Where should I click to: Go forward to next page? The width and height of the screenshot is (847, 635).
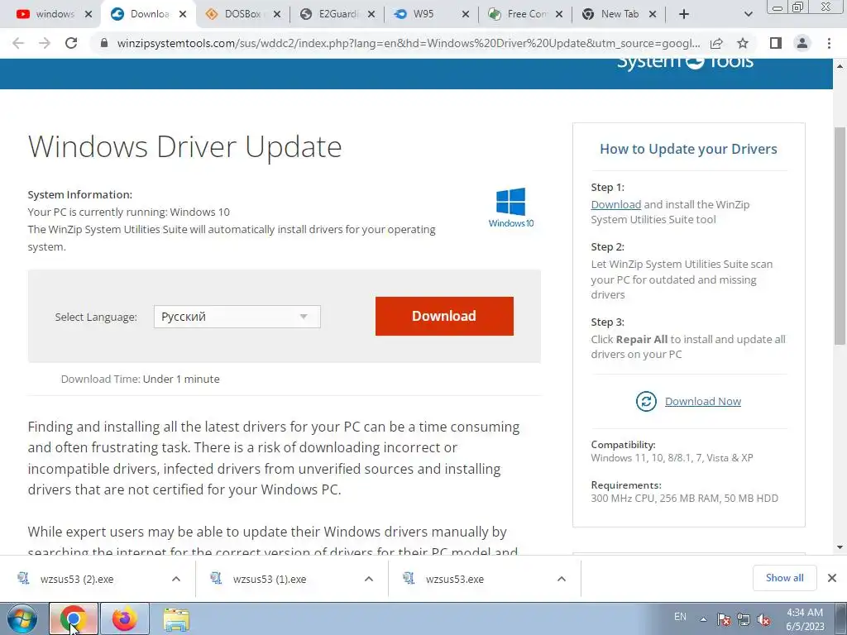coord(45,43)
